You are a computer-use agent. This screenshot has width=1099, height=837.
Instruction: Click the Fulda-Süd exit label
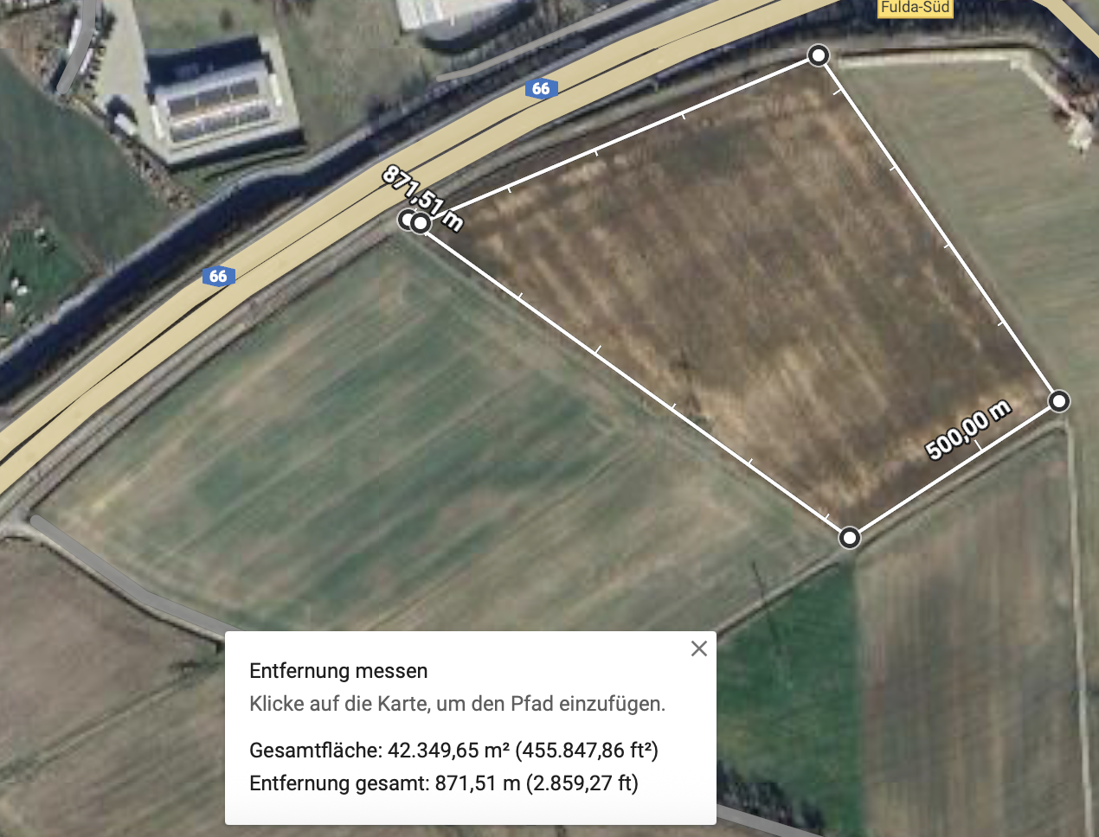pyautogui.click(x=915, y=8)
